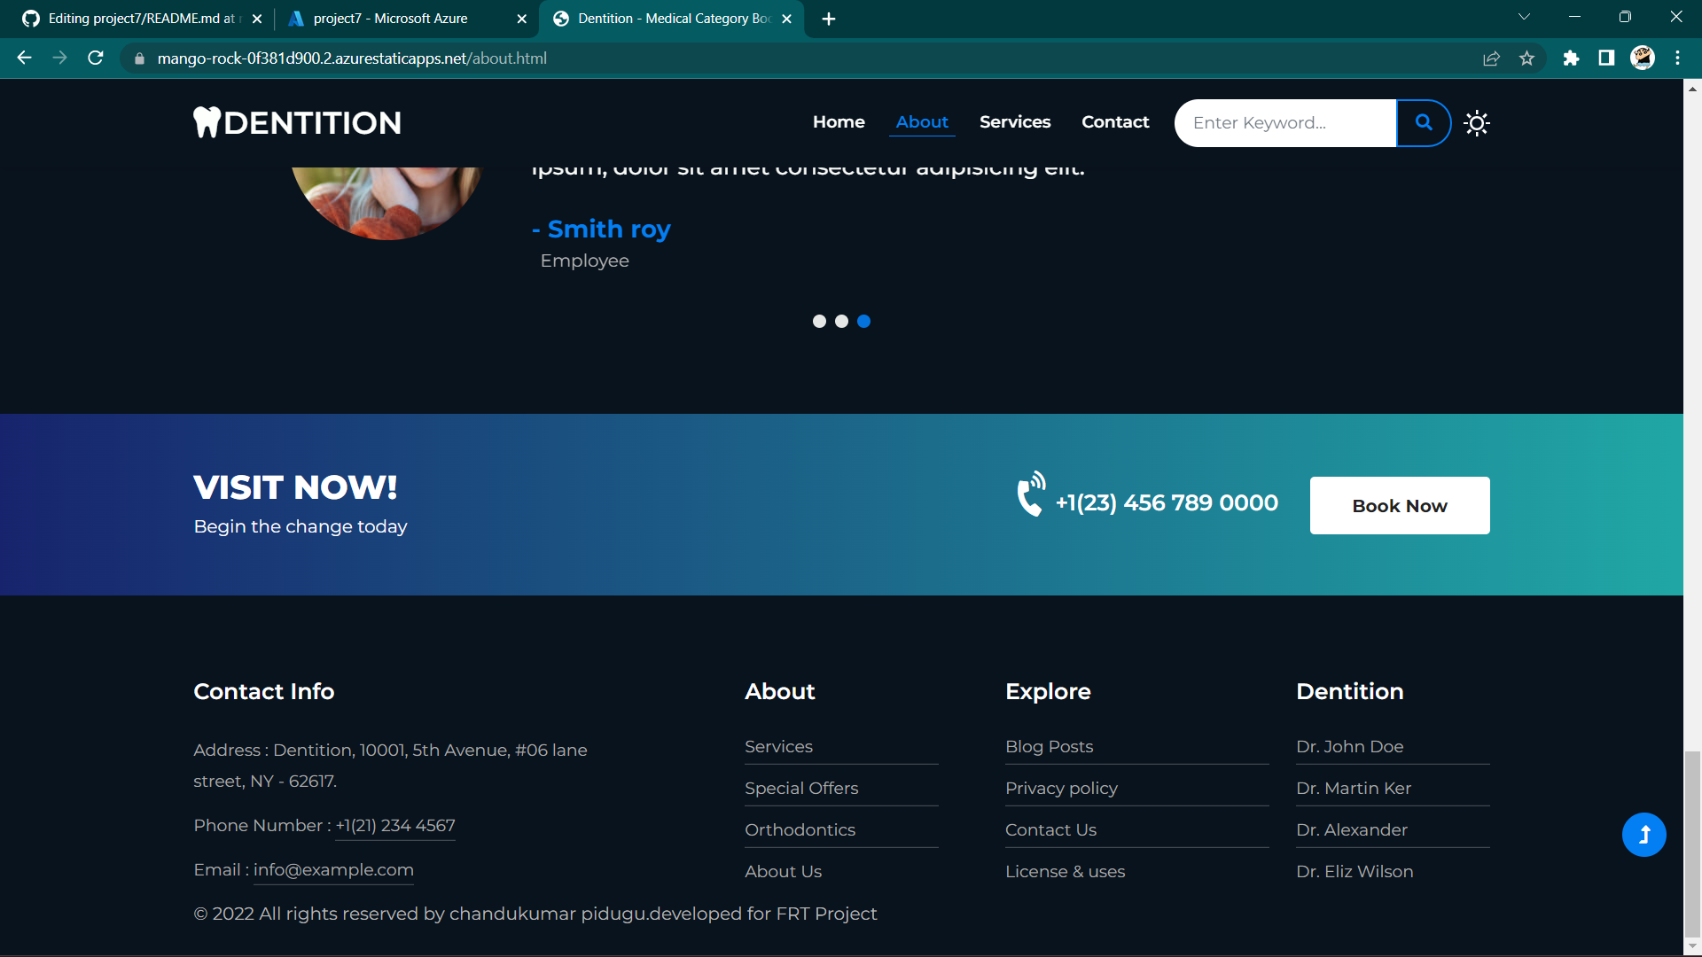Image resolution: width=1702 pixels, height=957 pixels.
Task: Click the phone icon next to the number
Action: [1029, 495]
